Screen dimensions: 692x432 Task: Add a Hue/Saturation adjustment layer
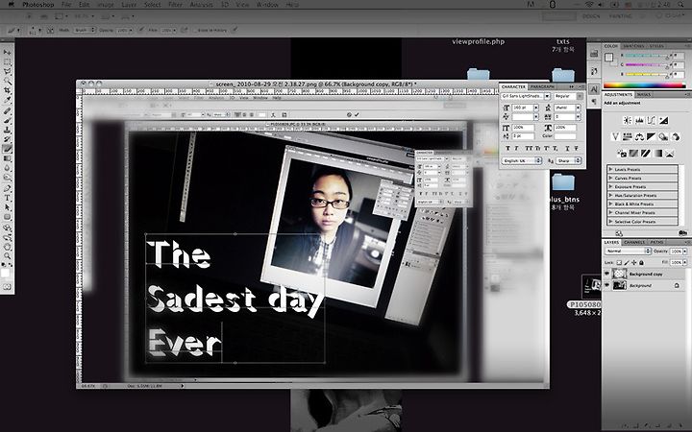pyautogui.click(x=627, y=136)
